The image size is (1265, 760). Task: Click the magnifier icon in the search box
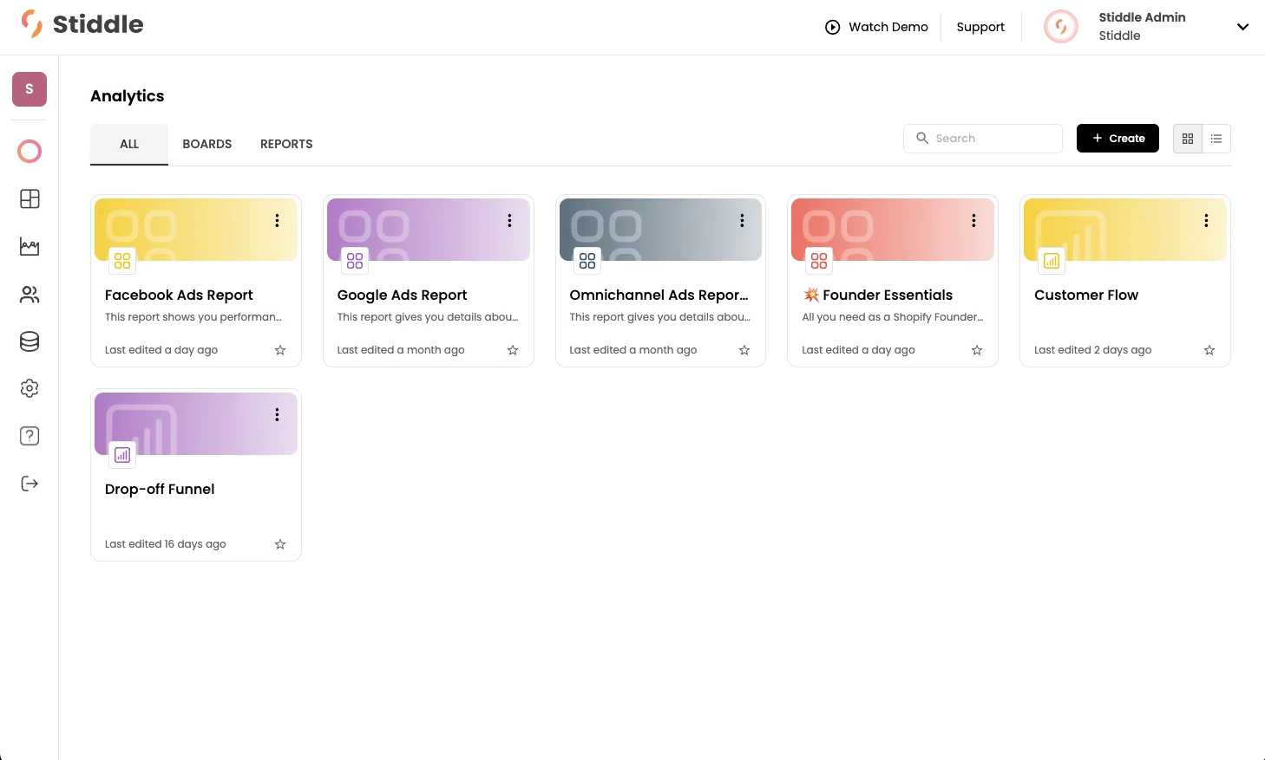point(922,138)
